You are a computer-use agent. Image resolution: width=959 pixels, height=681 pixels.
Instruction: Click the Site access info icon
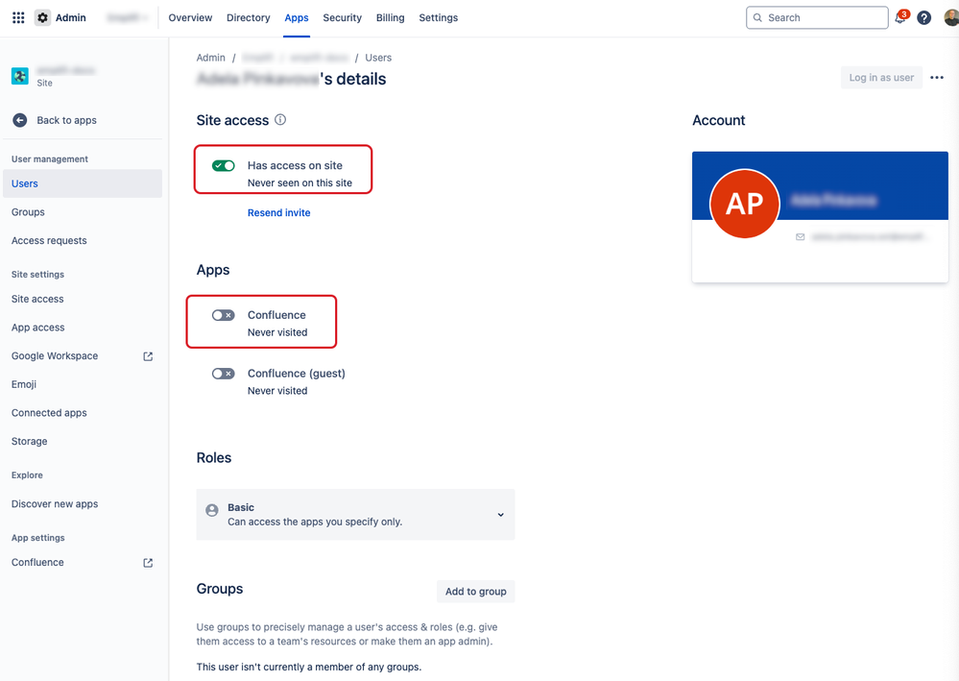coord(280,120)
